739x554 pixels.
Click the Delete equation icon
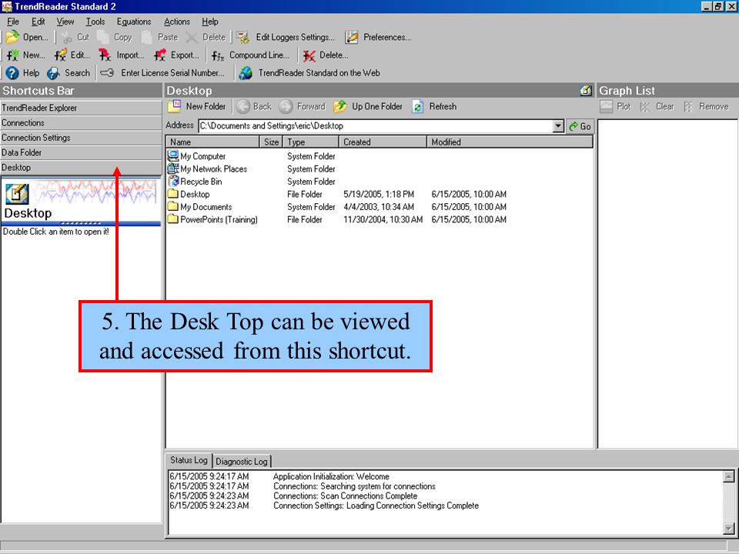[309, 55]
